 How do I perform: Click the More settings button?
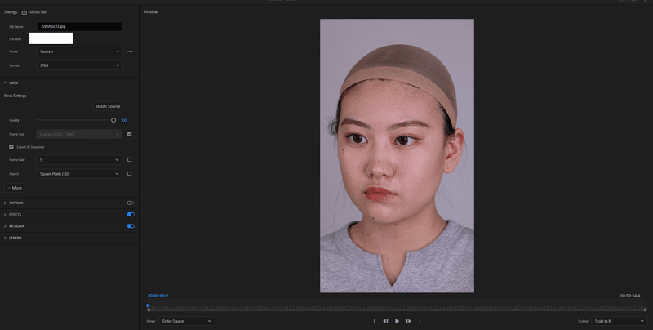[14, 188]
